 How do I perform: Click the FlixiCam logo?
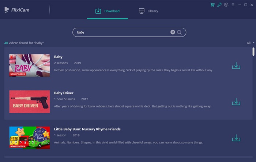coord(17,10)
